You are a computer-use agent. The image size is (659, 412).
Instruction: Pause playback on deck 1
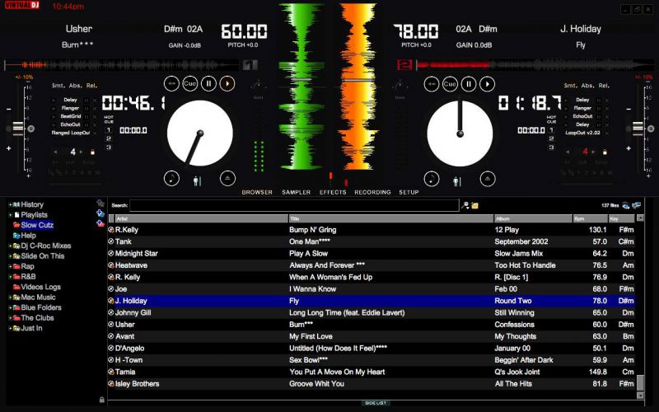coord(208,84)
